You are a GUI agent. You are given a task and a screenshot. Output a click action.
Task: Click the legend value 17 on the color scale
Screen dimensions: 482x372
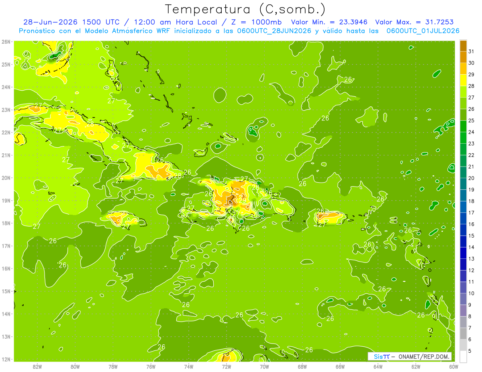471,213
